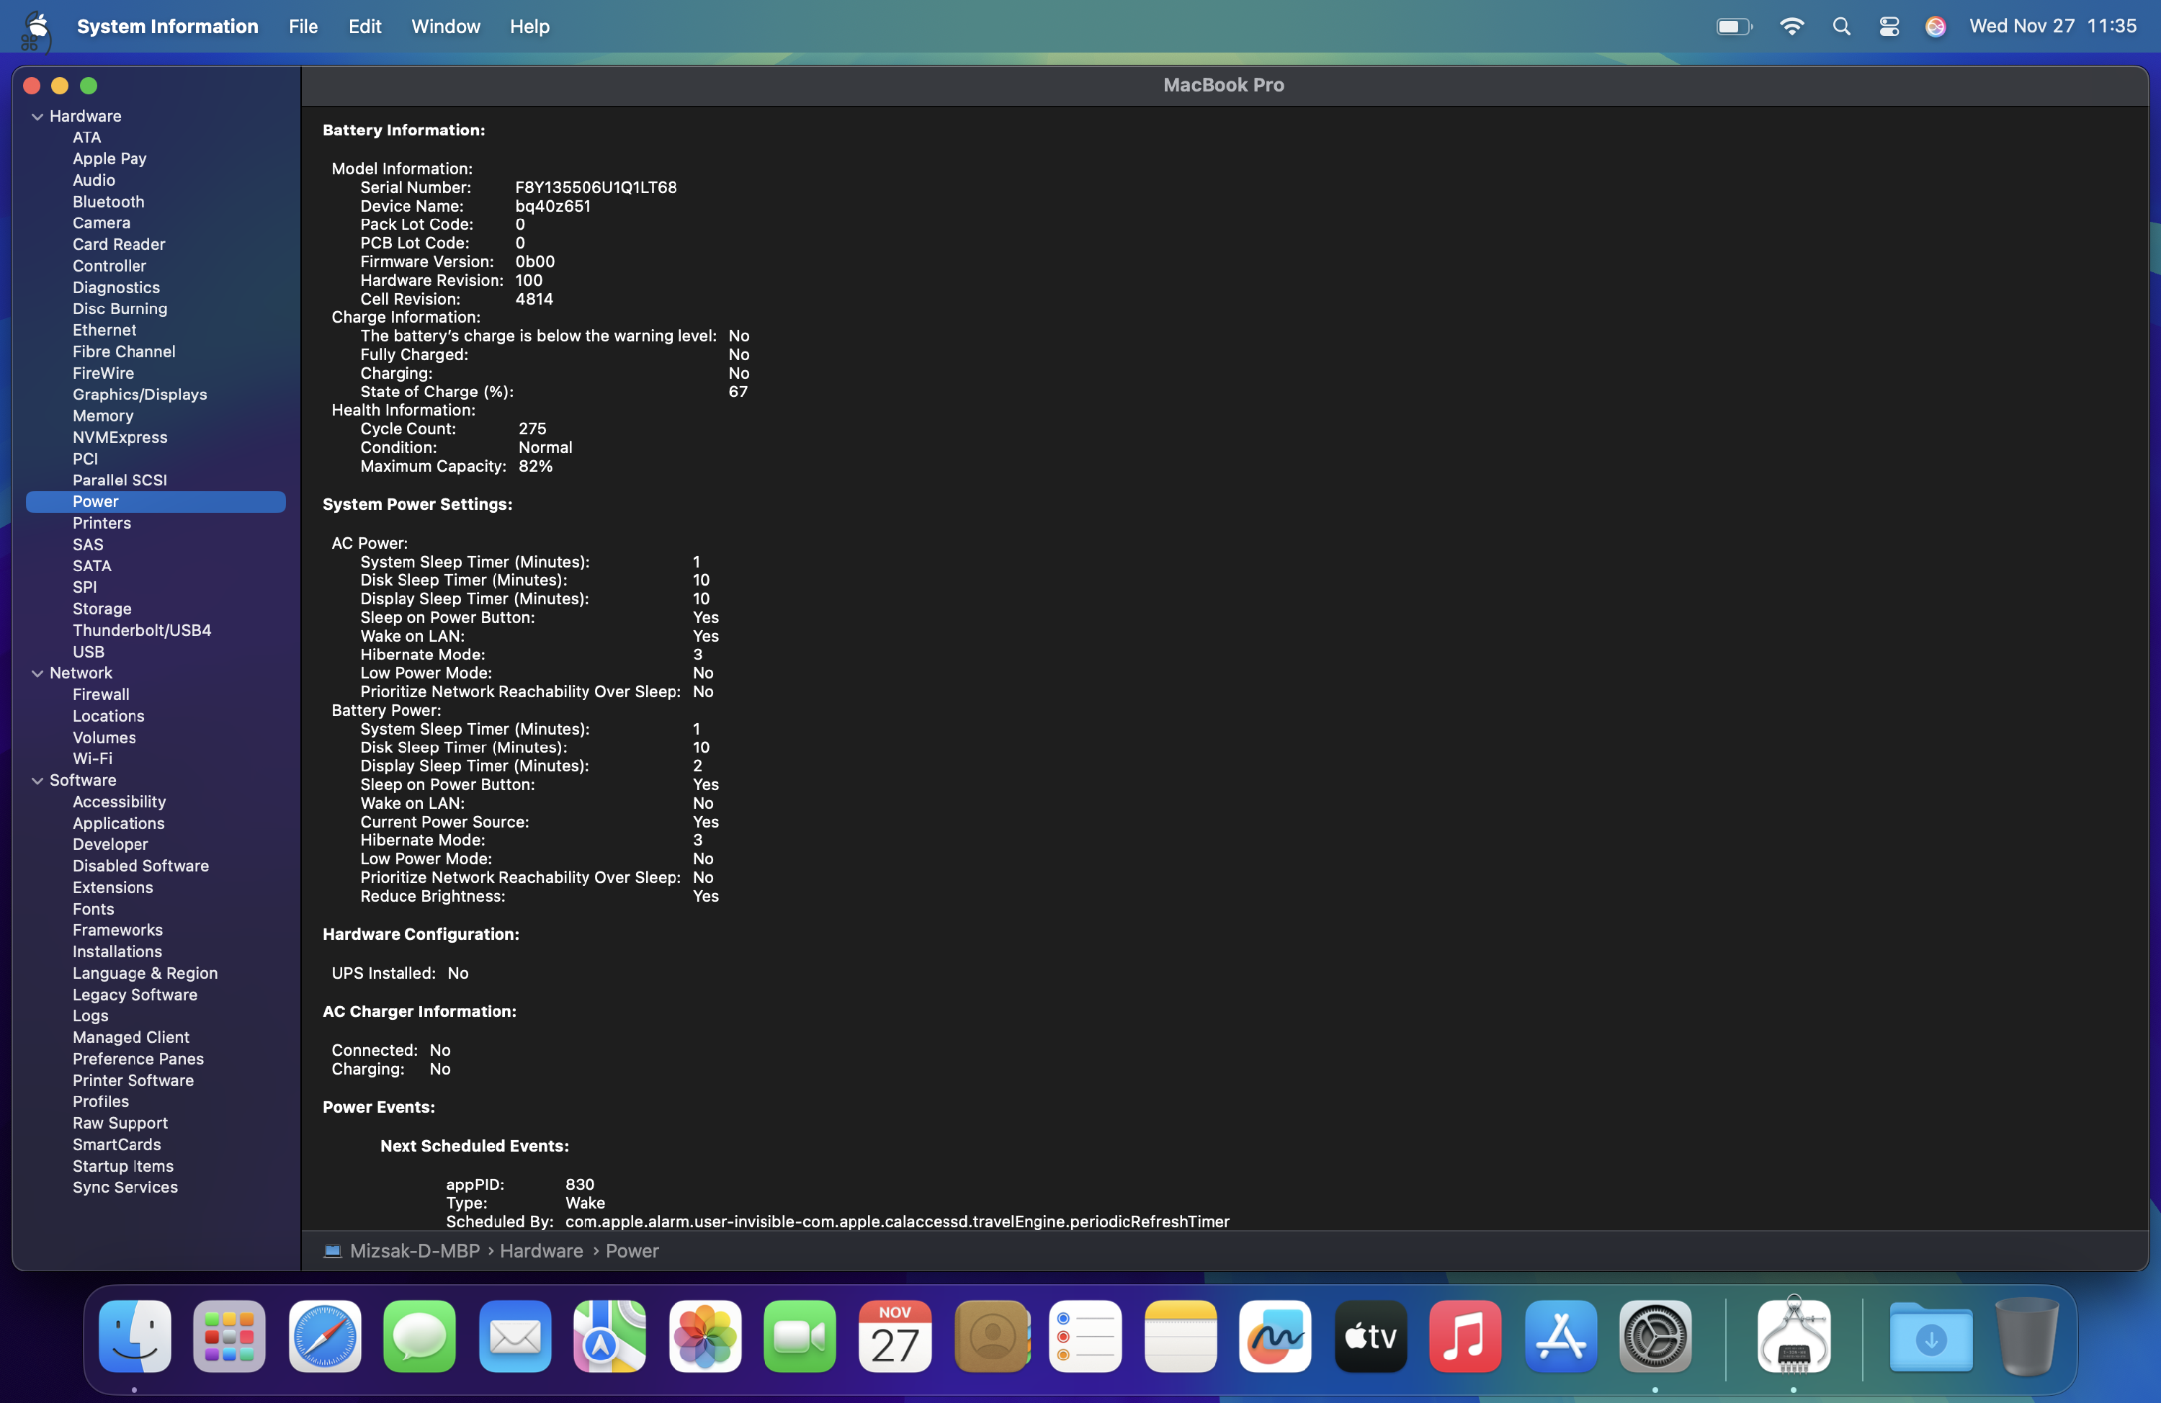
Task: Select Wi-Fi under Network
Action: 93,758
